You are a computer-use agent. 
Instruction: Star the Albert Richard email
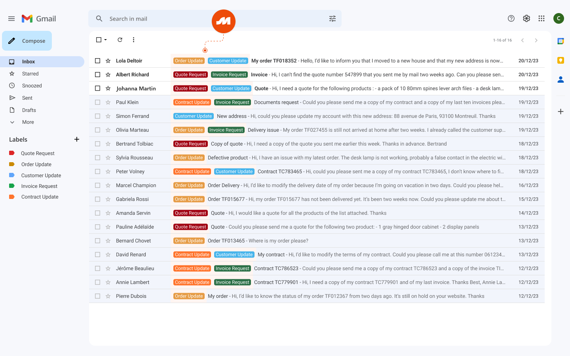(x=108, y=75)
